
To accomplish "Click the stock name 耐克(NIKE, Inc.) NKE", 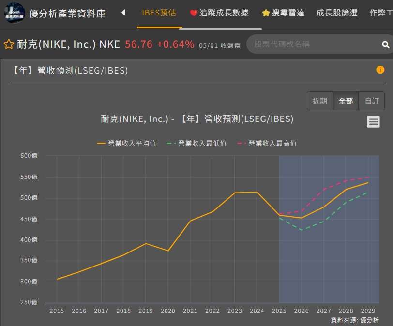I will 68,44.
